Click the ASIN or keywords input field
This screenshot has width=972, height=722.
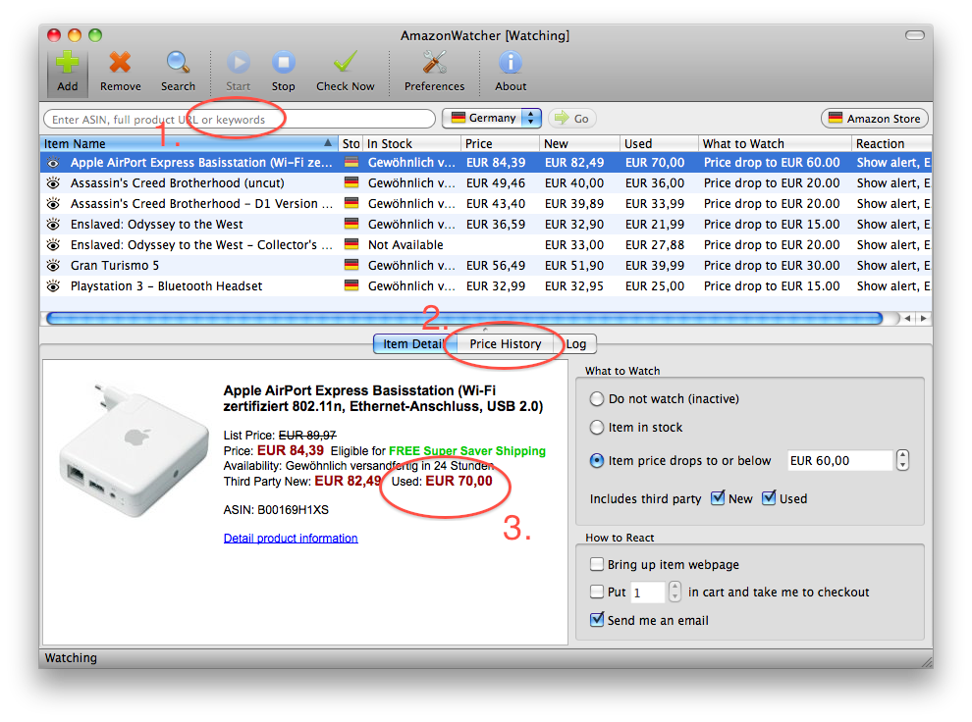(240, 119)
